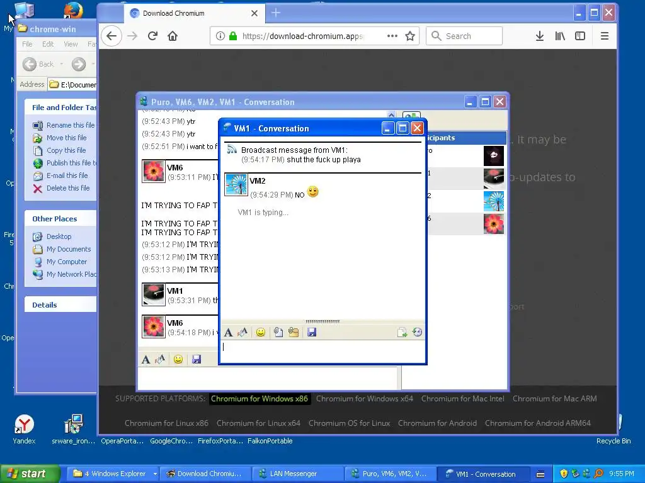Viewport: 645px width, 483px height.
Task: Open smiley picker in group conversation toolbar
Action: [178, 359]
